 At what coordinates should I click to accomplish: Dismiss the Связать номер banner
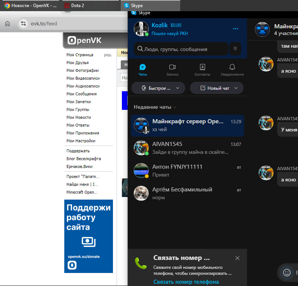[x=237, y=258]
